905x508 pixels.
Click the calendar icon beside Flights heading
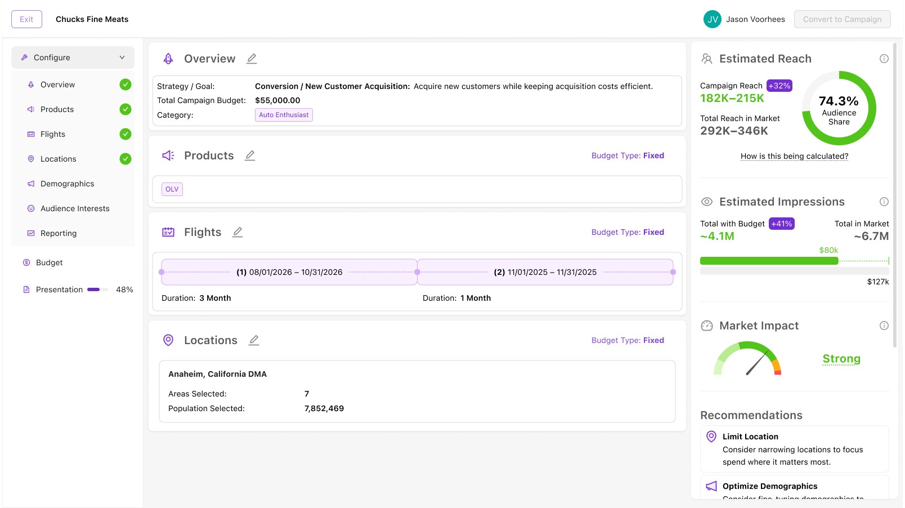[168, 232]
